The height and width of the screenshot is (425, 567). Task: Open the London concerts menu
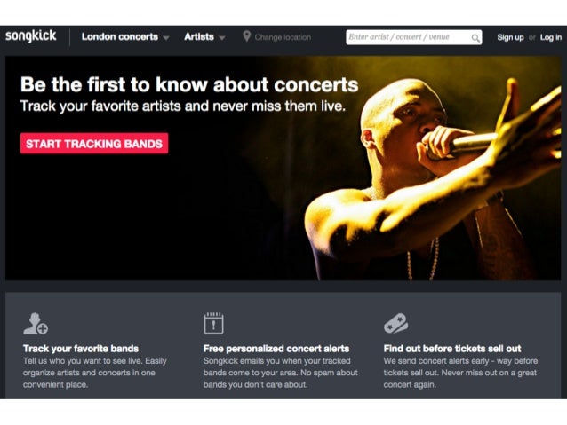coord(120,37)
